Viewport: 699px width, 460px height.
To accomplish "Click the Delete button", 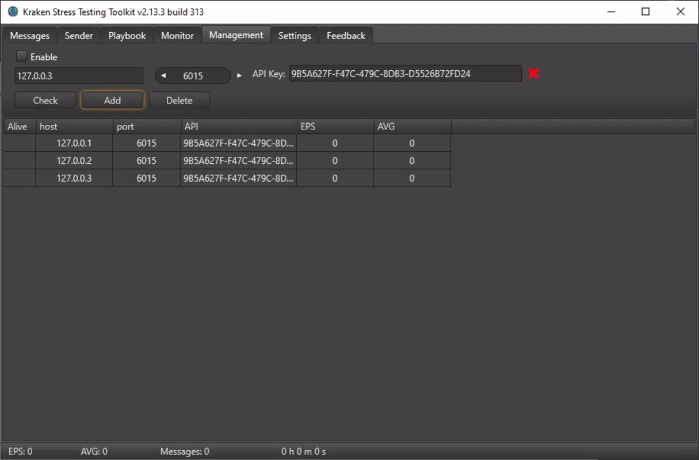I will [179, 100].
